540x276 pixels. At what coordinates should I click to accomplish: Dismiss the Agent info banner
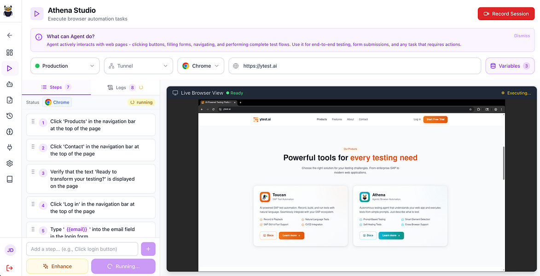click(x=522, y=36)
